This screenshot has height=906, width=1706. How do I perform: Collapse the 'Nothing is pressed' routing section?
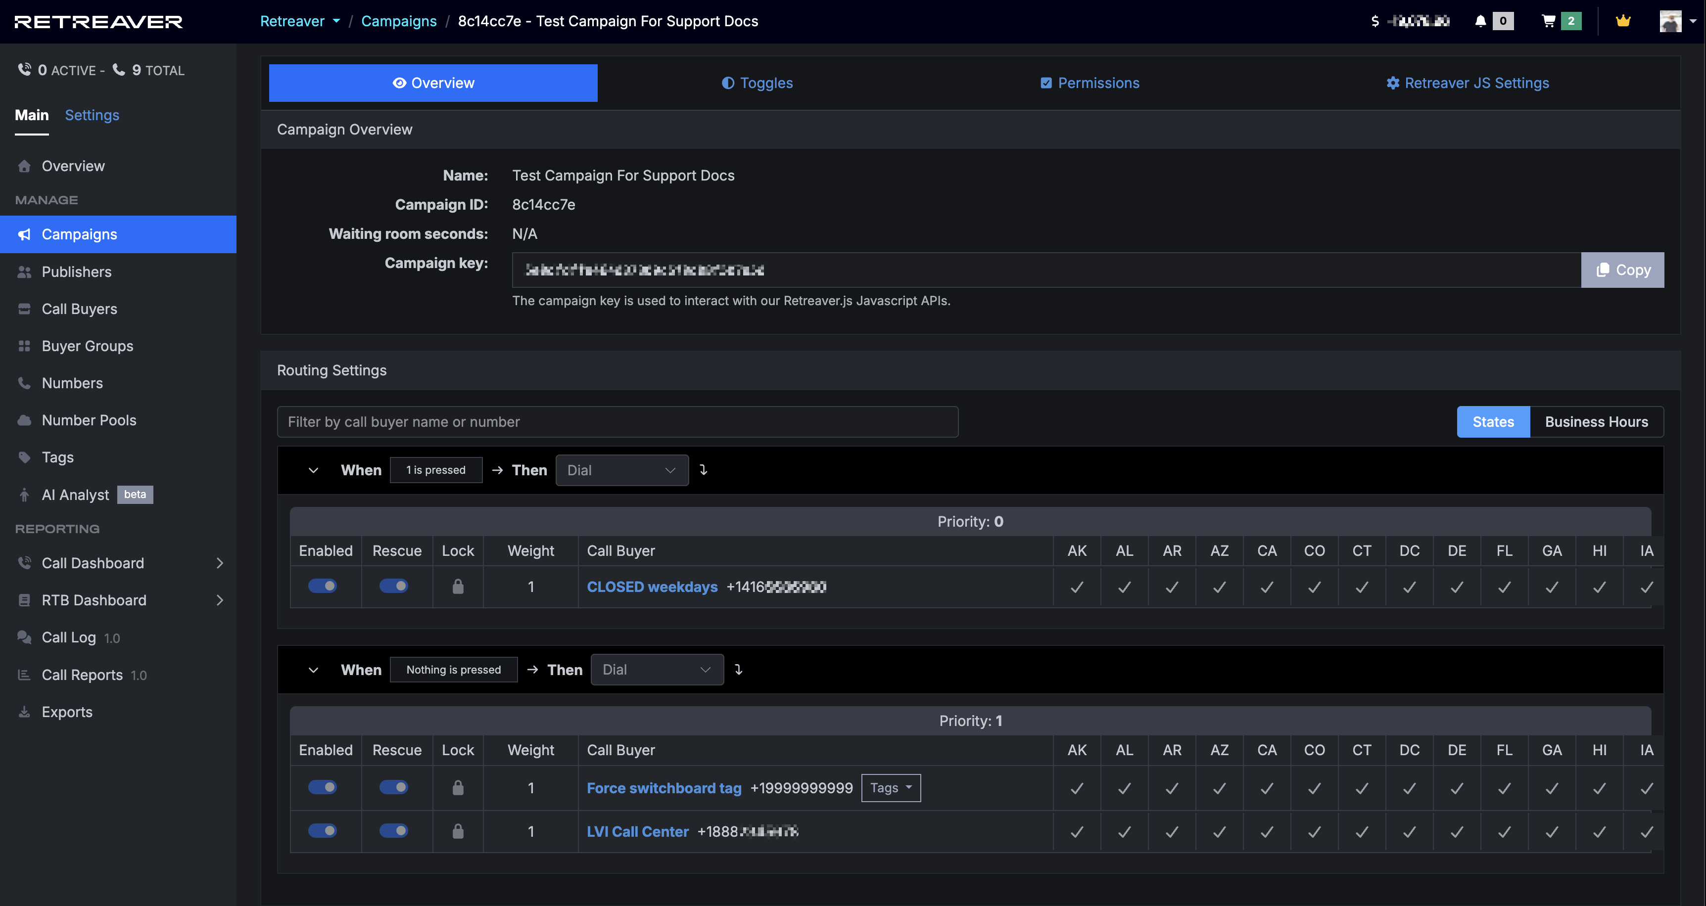pos(313,670)
